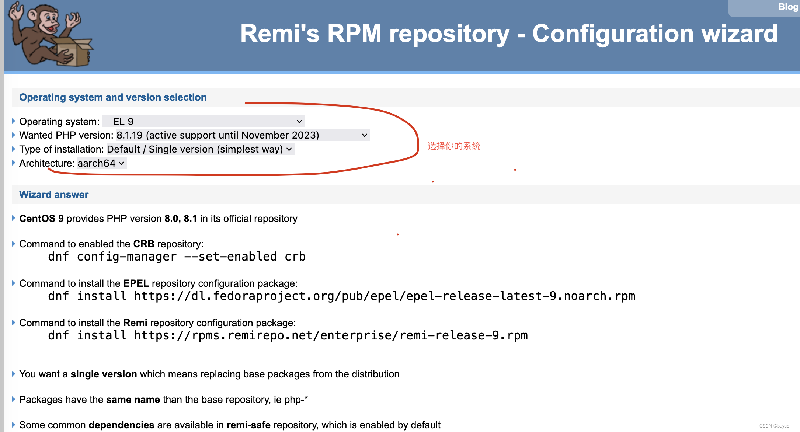
Task: Open the Type of installation dropdown
Action: pos(200,149)
